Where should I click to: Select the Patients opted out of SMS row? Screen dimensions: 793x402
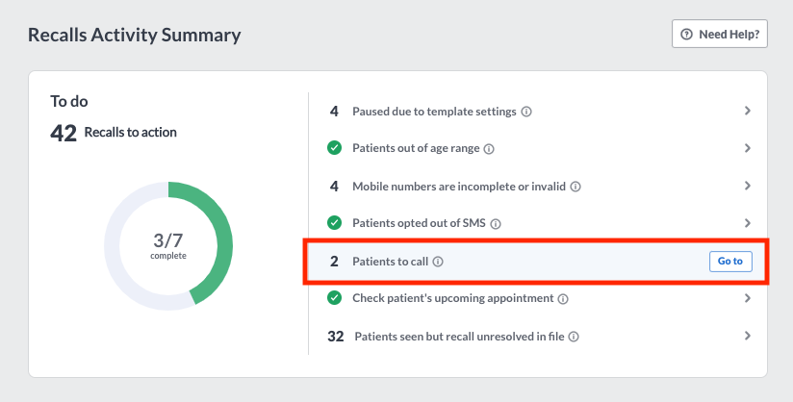coord(539,223)
